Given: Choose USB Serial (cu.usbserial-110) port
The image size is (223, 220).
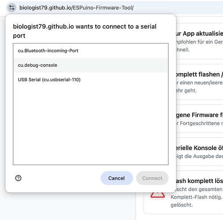Looking at the screenshot, I should tap(91, 80).
